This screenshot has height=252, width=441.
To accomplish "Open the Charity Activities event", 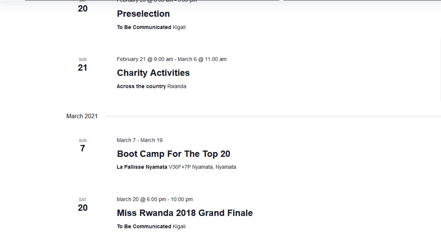I will (153, 73).
